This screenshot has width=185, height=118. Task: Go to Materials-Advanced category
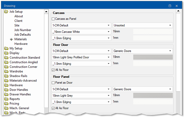23,80
